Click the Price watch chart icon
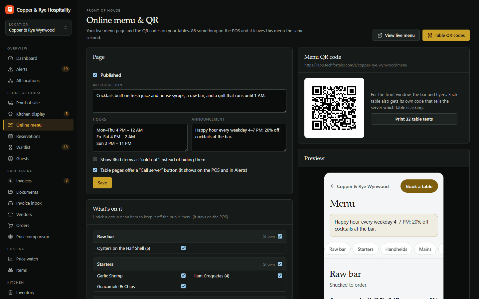The image size is (479, 299). click(10, 259)
